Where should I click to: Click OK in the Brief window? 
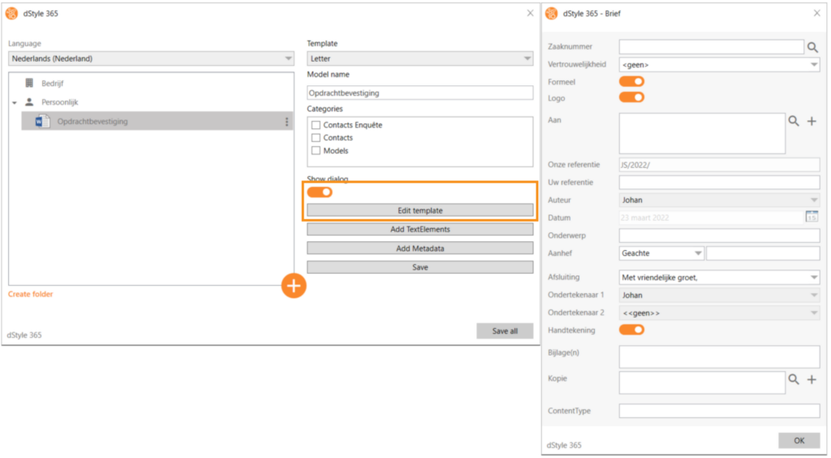coord(799,440)
